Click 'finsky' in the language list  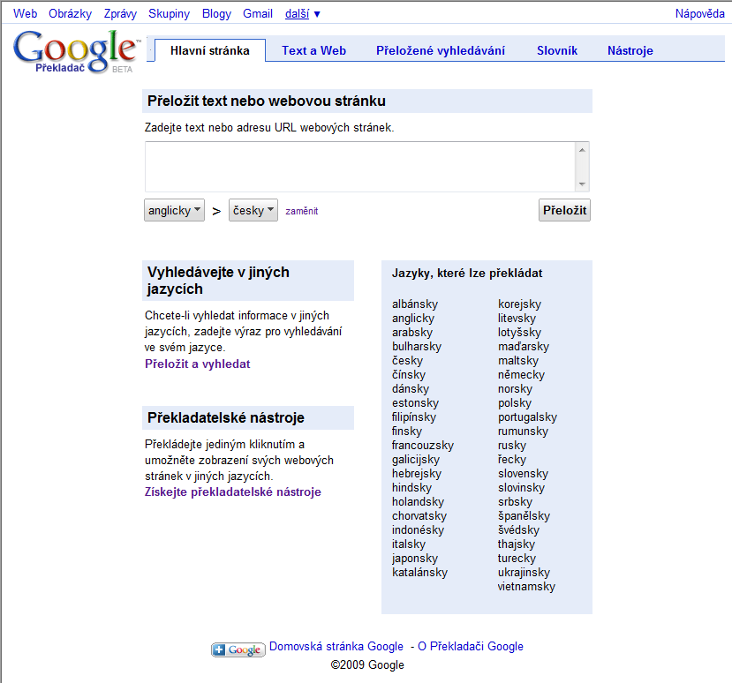(x=406, y=432)
